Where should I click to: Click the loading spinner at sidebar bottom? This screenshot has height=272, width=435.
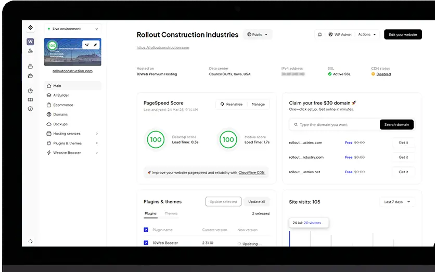pos(30,241)
